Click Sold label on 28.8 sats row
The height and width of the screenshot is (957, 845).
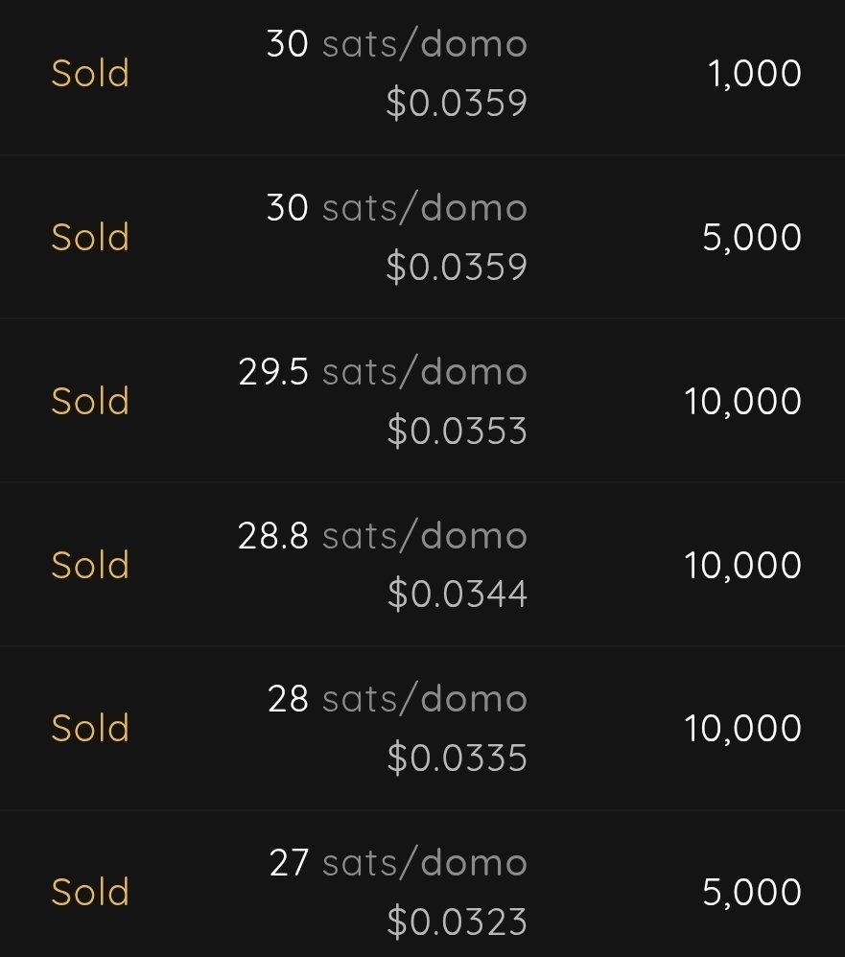tap(90, 565)
